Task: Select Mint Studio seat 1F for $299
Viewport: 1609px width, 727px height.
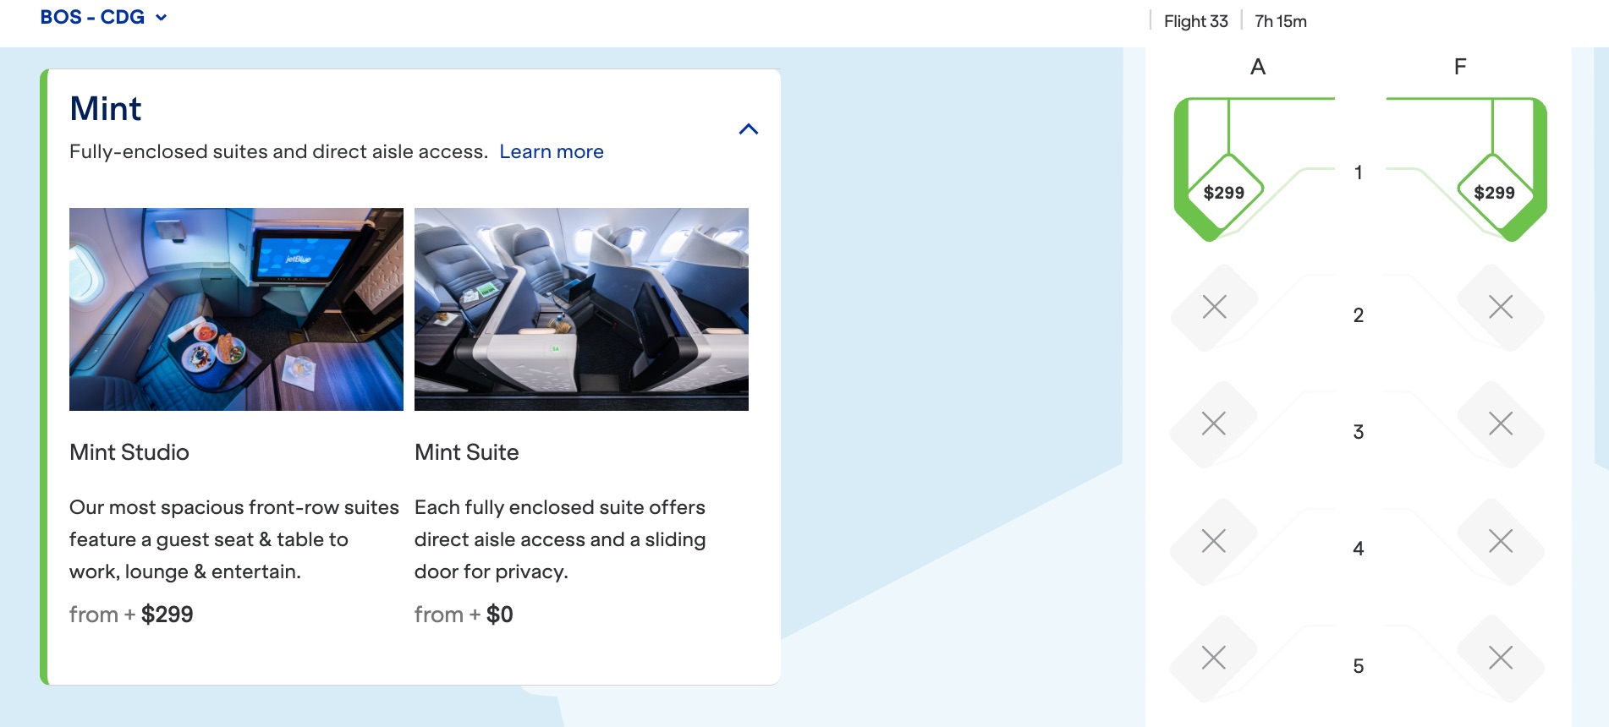Action: (x=1494, y=192)
